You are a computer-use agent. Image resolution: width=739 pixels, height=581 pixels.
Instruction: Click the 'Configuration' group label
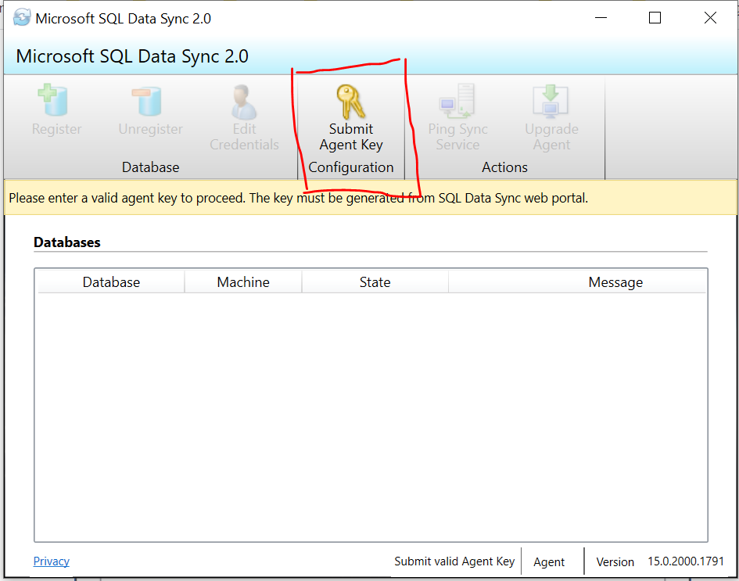tap(351, 167)
